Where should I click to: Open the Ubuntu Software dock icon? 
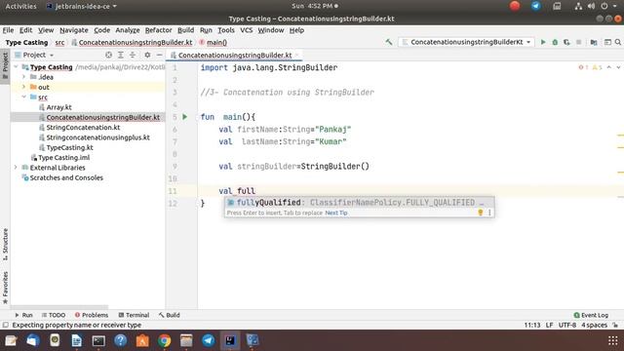pyautogui.click(x=142, y=340)
